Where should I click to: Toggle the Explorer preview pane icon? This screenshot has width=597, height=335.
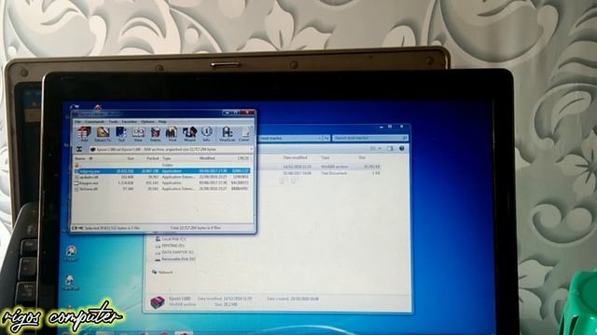[x=390, y=149]
